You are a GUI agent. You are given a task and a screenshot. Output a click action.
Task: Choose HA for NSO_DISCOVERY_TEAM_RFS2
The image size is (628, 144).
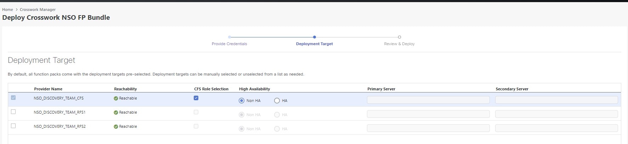point(277,129)
